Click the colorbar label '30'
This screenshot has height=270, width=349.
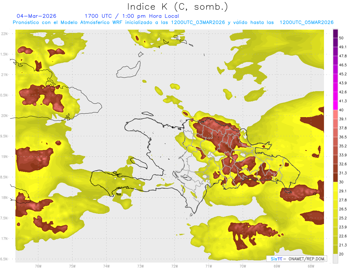341,182
